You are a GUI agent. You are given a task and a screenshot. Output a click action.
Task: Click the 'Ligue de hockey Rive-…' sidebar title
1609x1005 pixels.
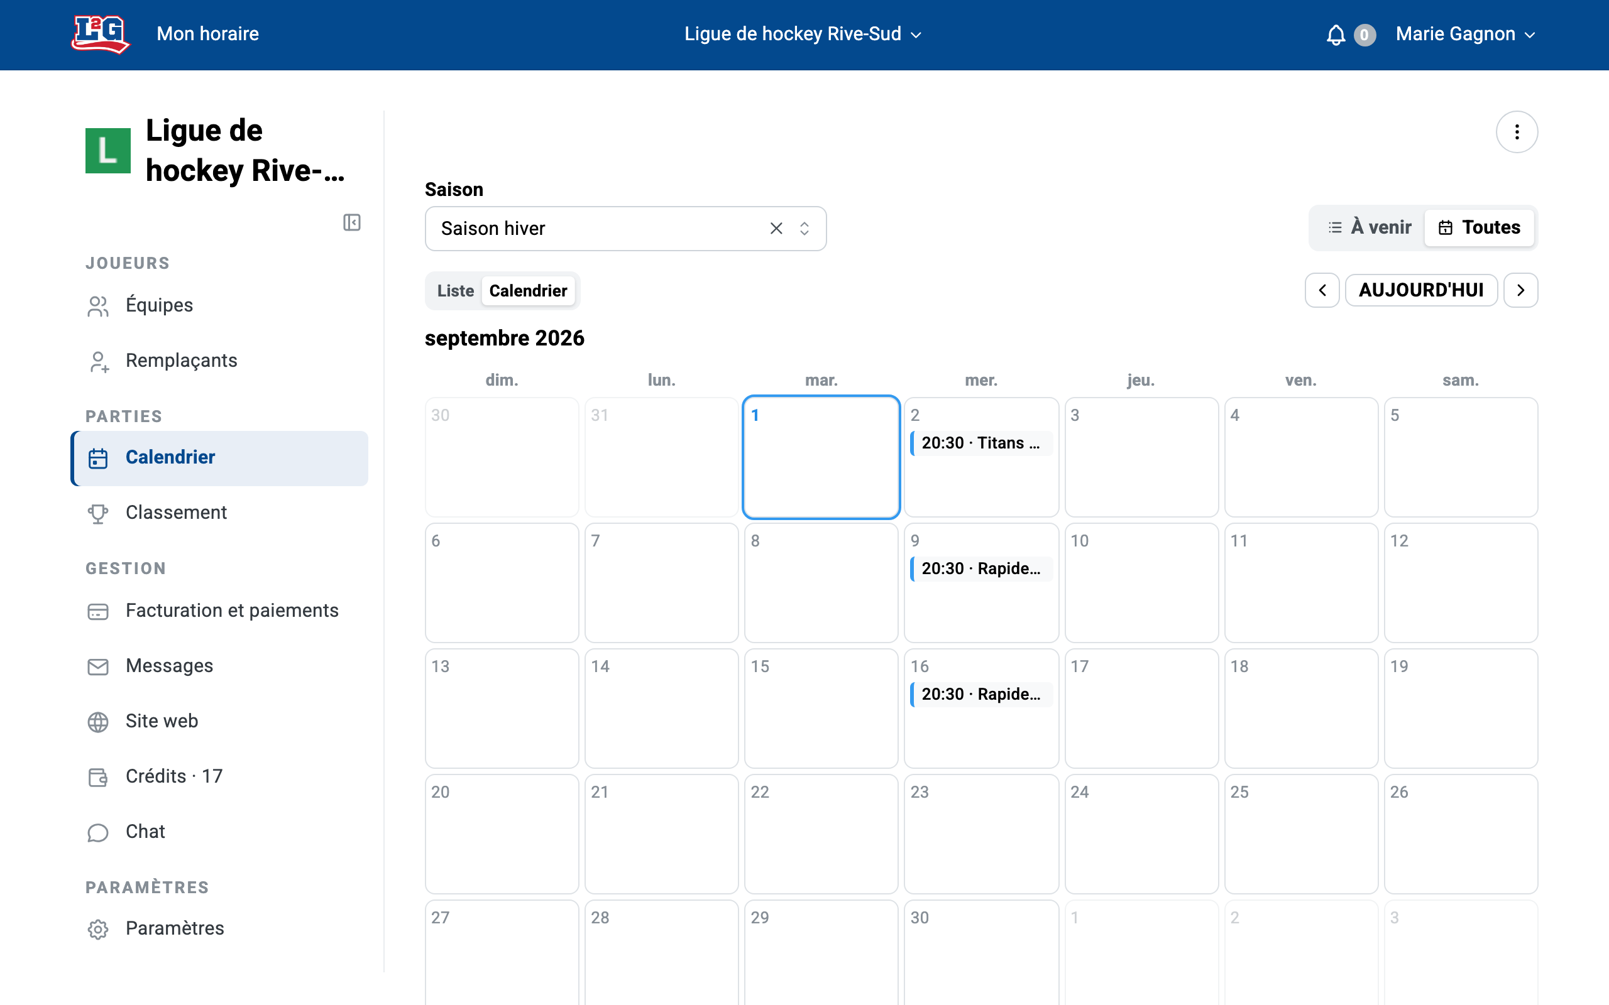point(245,151)
